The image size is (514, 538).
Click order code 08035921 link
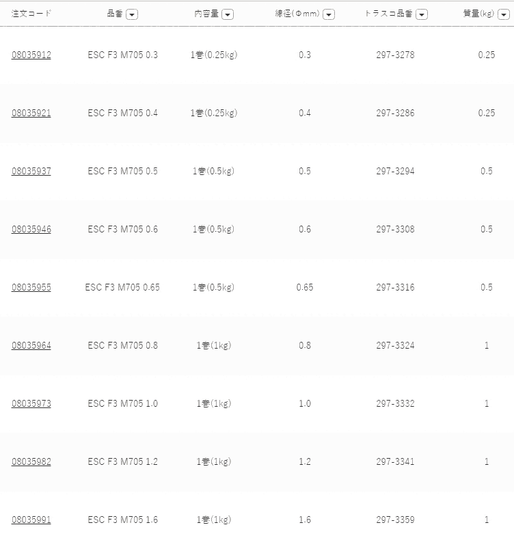[31, 113]
